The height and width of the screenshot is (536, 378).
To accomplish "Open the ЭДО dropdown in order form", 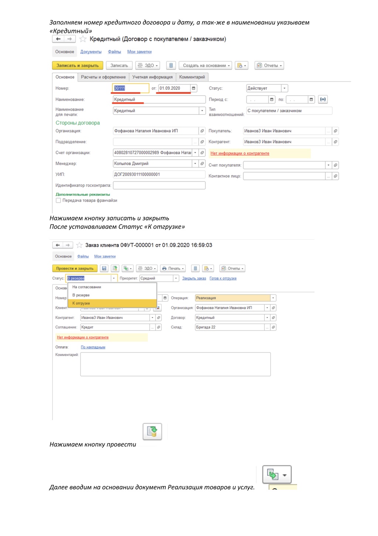I will [x=147, y=268].
